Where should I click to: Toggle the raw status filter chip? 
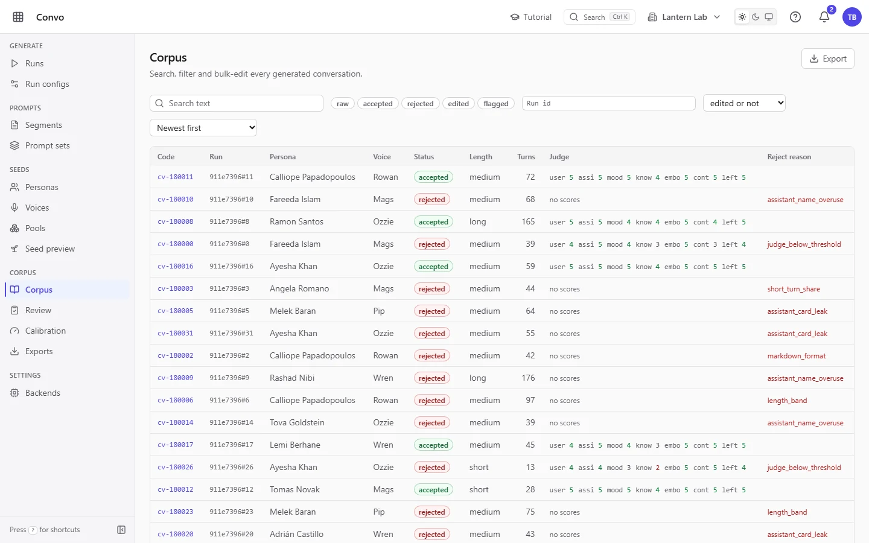coord(343,104)
